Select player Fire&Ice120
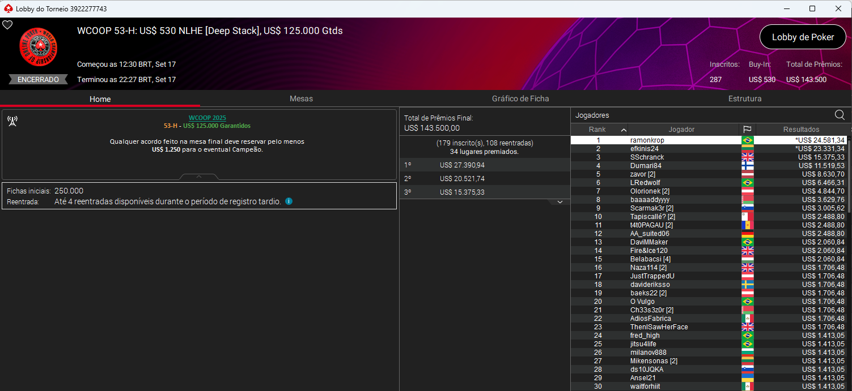The image size is (852, 391). pyautogui.click(x=648, y=250)
